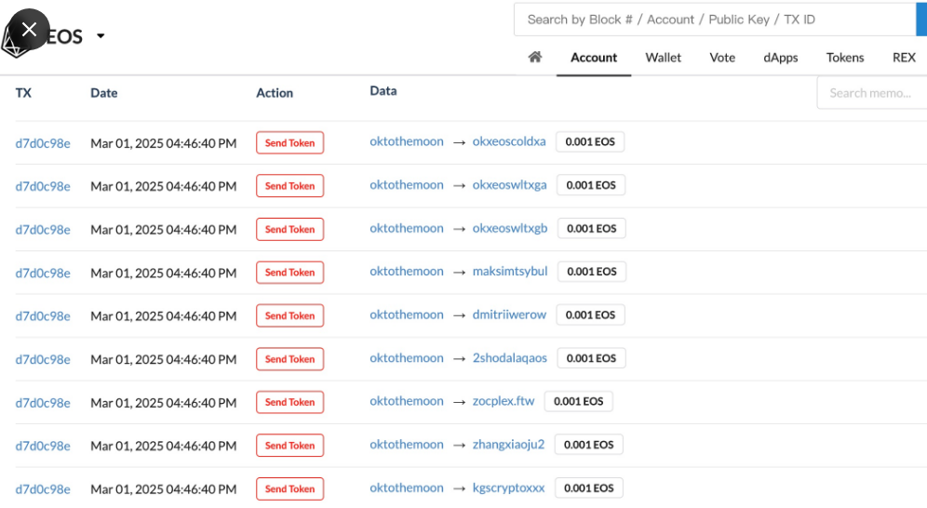Open sender oktothemoon in zocplex.ftw row
Screen dimensions: 927x508
pyautogui.click(x=406, y=401)
